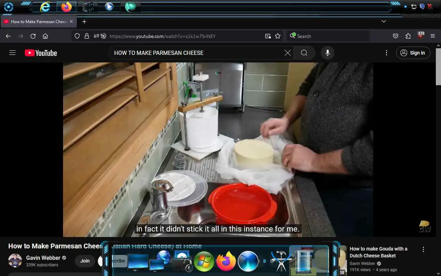This screenshot has width=441, height=276.
Task: Open the media player taskbar icon
Action: (x=109, y=7)
